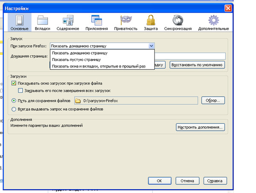
Task: Close the Настройки dialog window
Action: pos(228,8)
